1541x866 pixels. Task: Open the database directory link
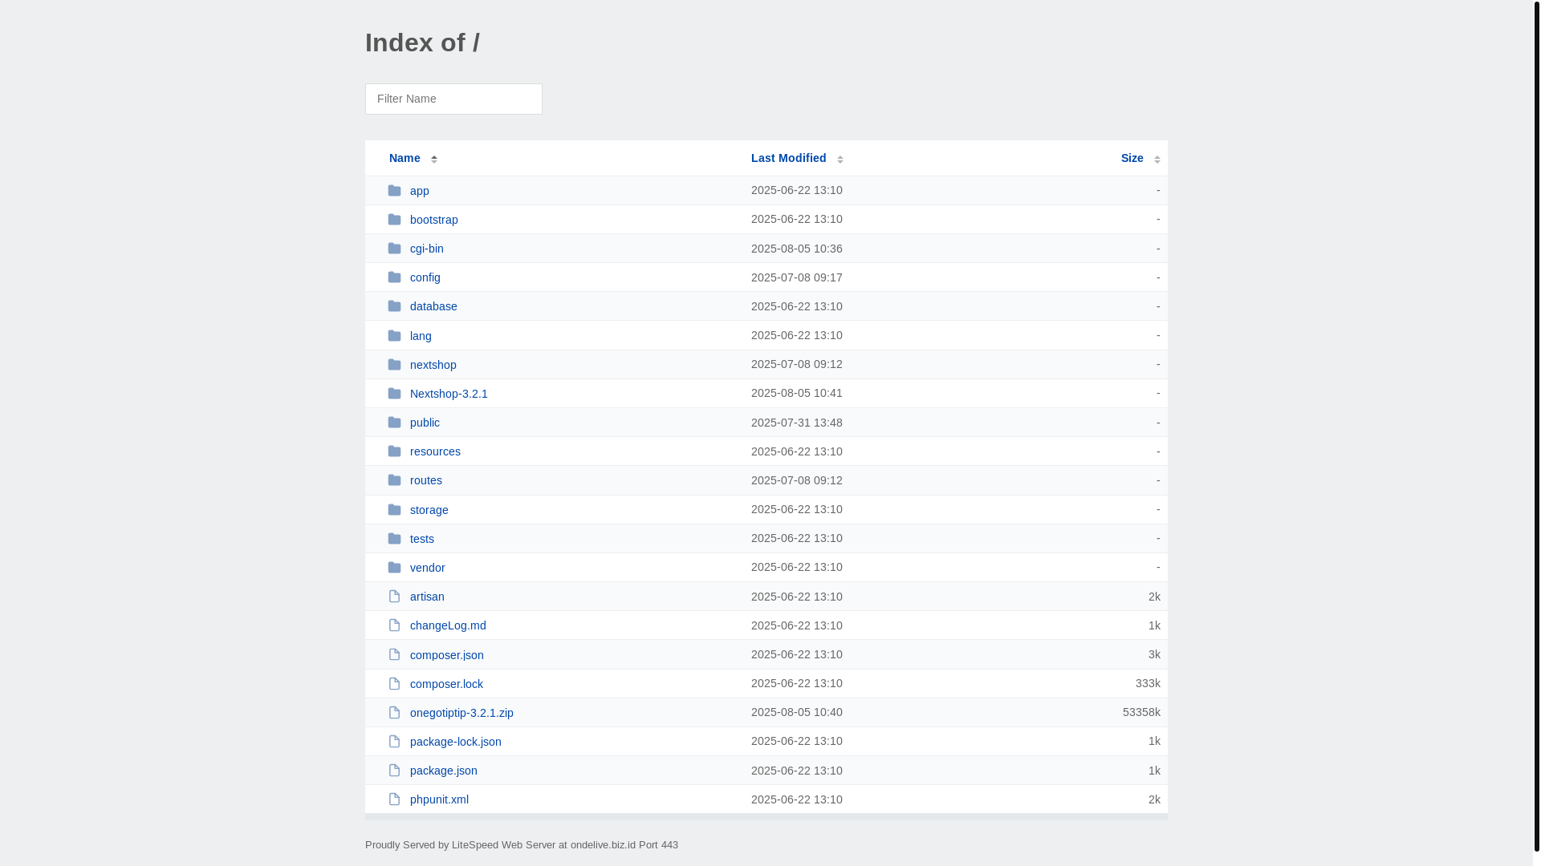click(x=433, y=306)
